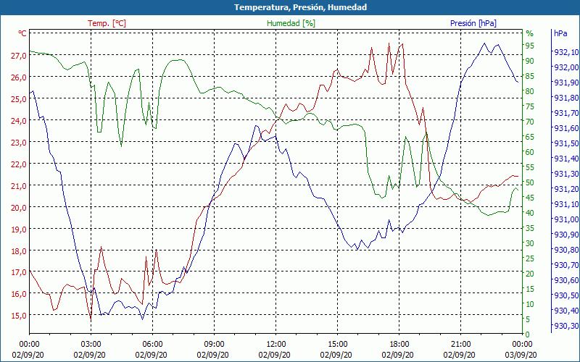Viewport: 580px width, 362px height.
Task: Click pressure axis value 931,70
Action: click(566, 113)
